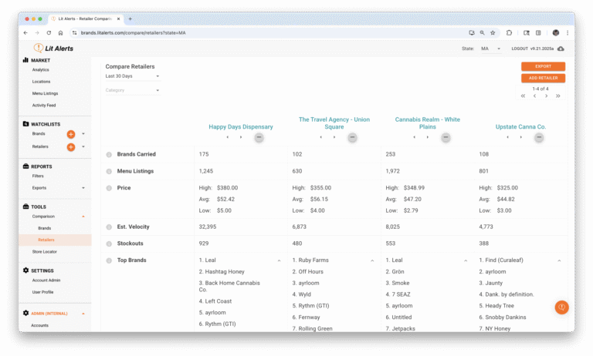Toggle the circle next to Brands Carried
The height and width of the screenshot is (356, 593).
coord(109,155)
